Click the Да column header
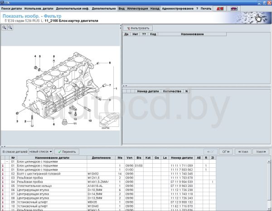This screenshot has width=272, height=211. tap(126, 34)
